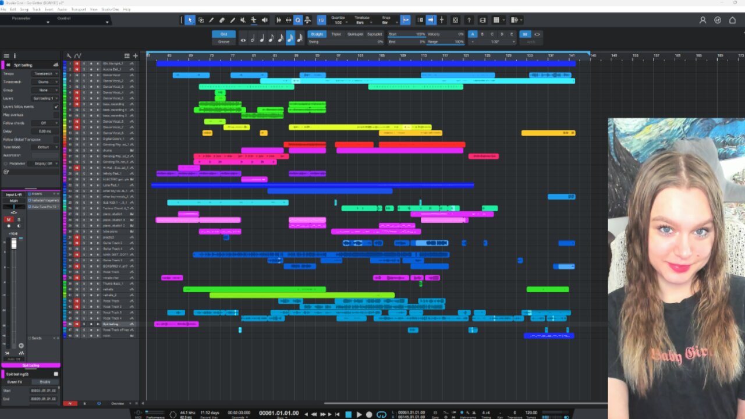Show automation curve icon
Screen dimensions: 745x419
78,56
